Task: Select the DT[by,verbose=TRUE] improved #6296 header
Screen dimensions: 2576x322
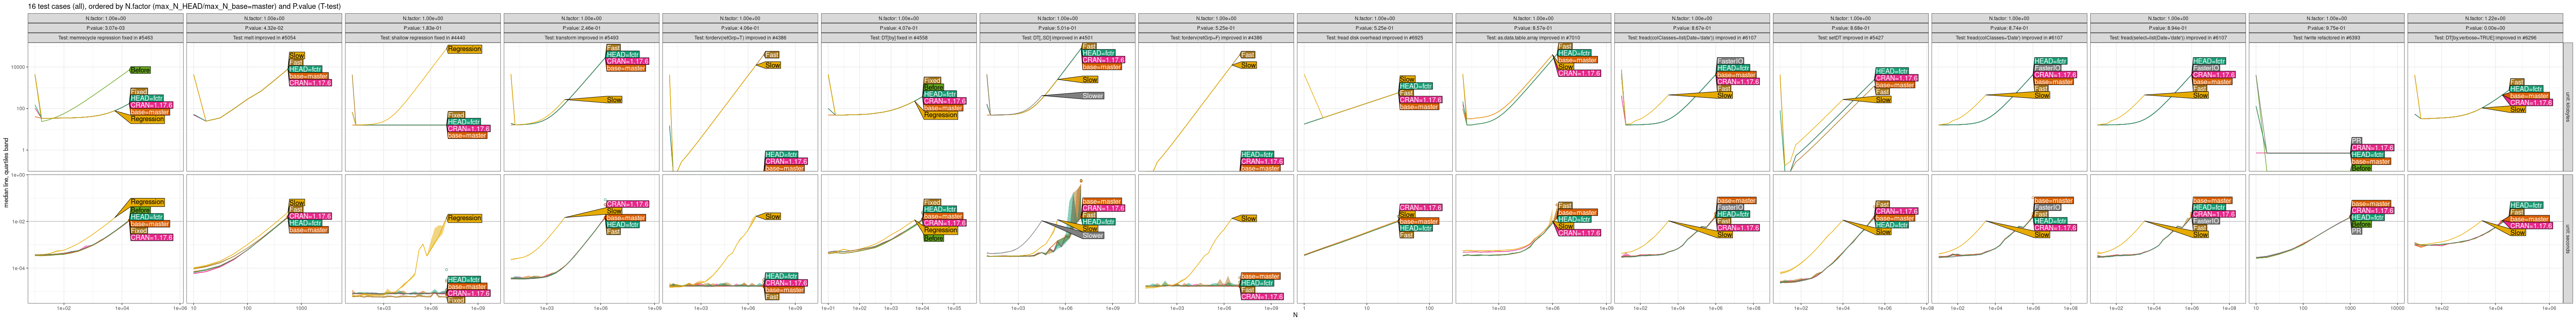Action: [x=2484, y=38]
